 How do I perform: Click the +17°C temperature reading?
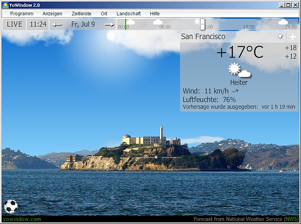[240, 52]
